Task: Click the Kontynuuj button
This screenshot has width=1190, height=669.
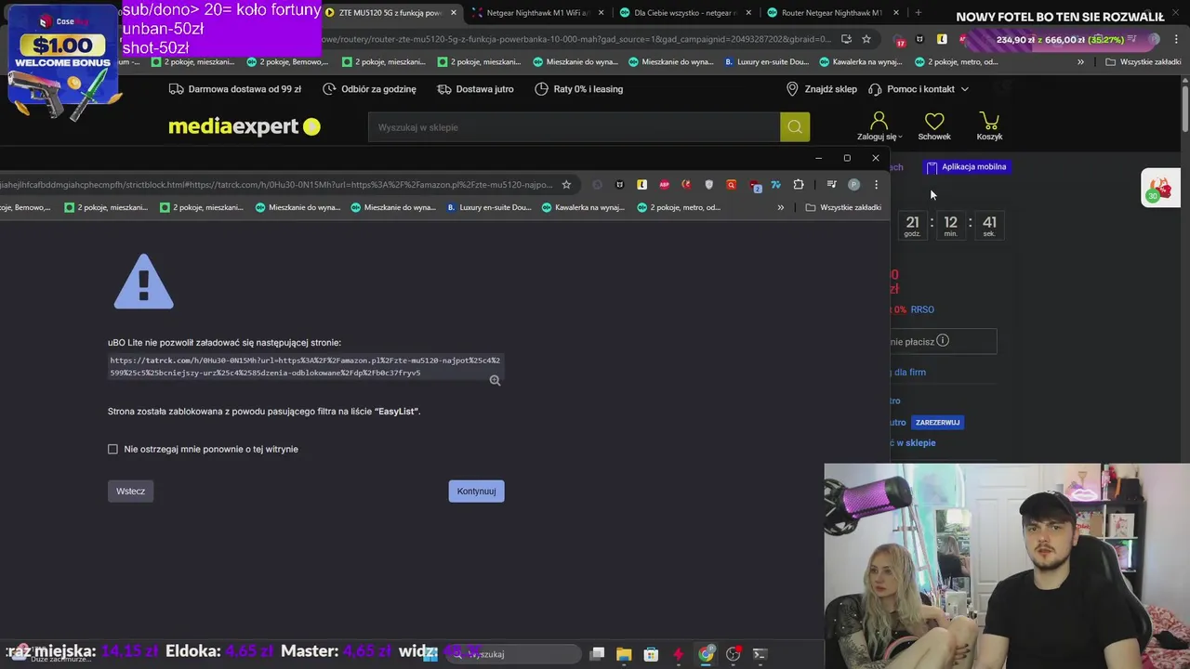Action: tap(476, 491)
